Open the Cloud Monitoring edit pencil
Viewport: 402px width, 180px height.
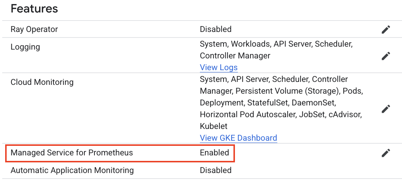click(386, 109)
